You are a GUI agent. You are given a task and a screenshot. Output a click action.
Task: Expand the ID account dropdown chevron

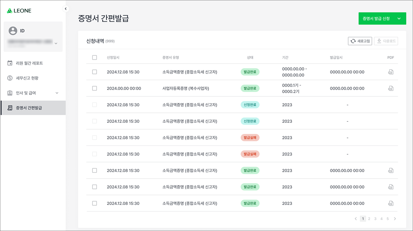pos(56,43)
